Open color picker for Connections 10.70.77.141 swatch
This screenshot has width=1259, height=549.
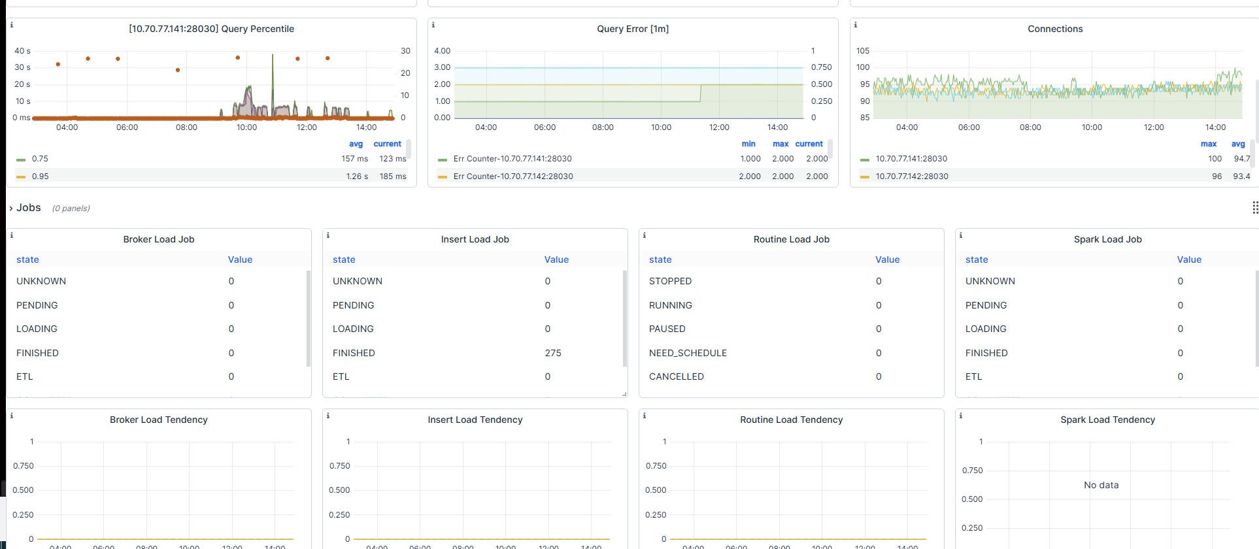click(865, 159)
